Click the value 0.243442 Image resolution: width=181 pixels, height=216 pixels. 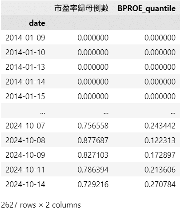click(160, 126)
